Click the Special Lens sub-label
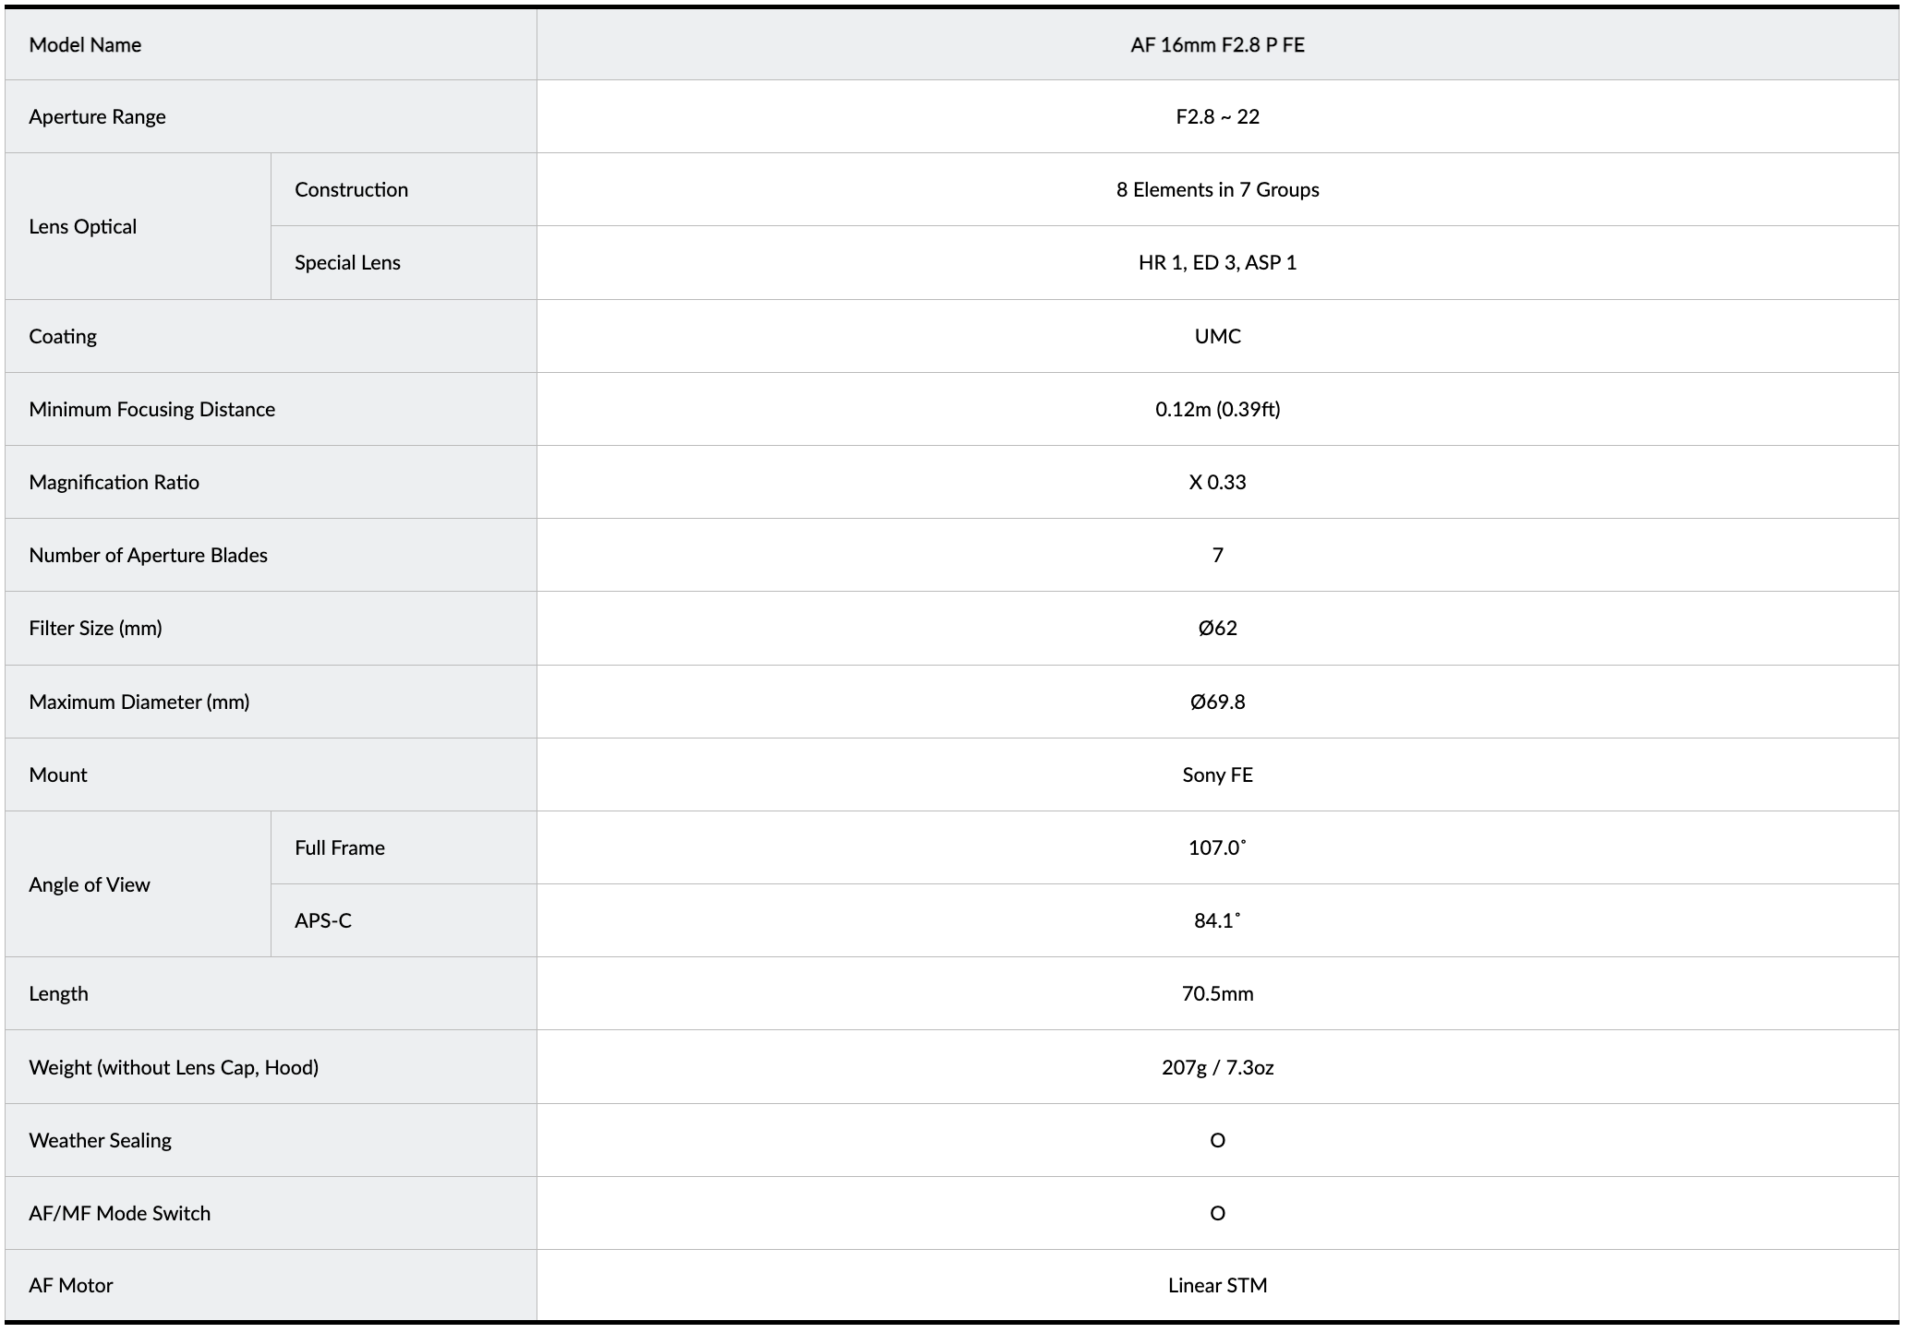 click(x=347, y=262)
